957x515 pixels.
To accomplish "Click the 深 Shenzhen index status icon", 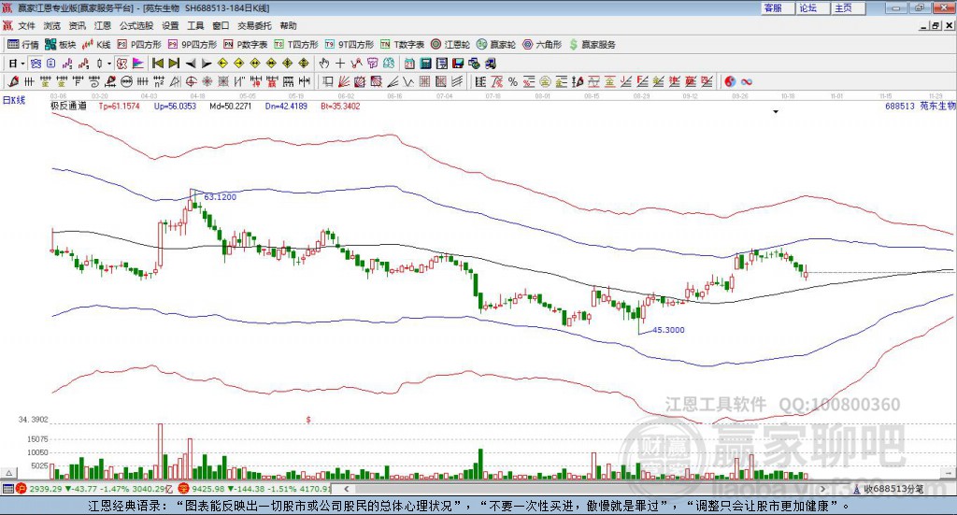I will click(x=184, y=489).
